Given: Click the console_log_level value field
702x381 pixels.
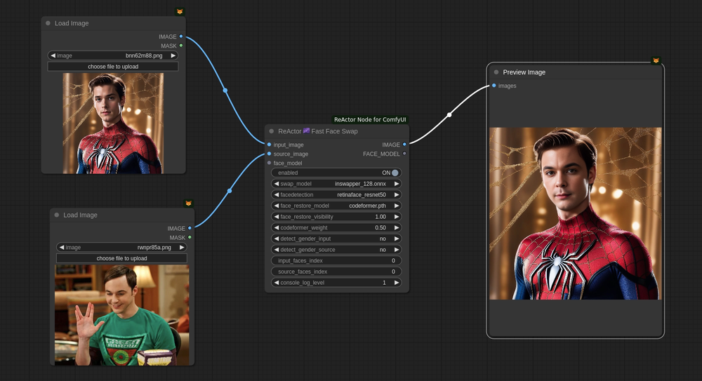Looking at the screenshot, I should point(337,283).
